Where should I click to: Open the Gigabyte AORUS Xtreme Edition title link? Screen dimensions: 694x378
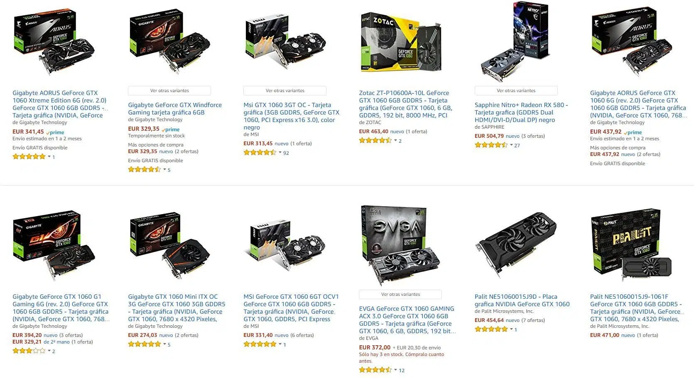coord(59,104)
